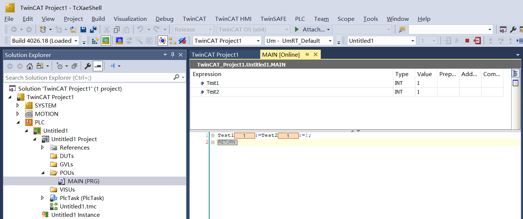The height and width of the screenshot is (219, 523).
Task: Collapse the POUs folder
Action: [43, 173]
